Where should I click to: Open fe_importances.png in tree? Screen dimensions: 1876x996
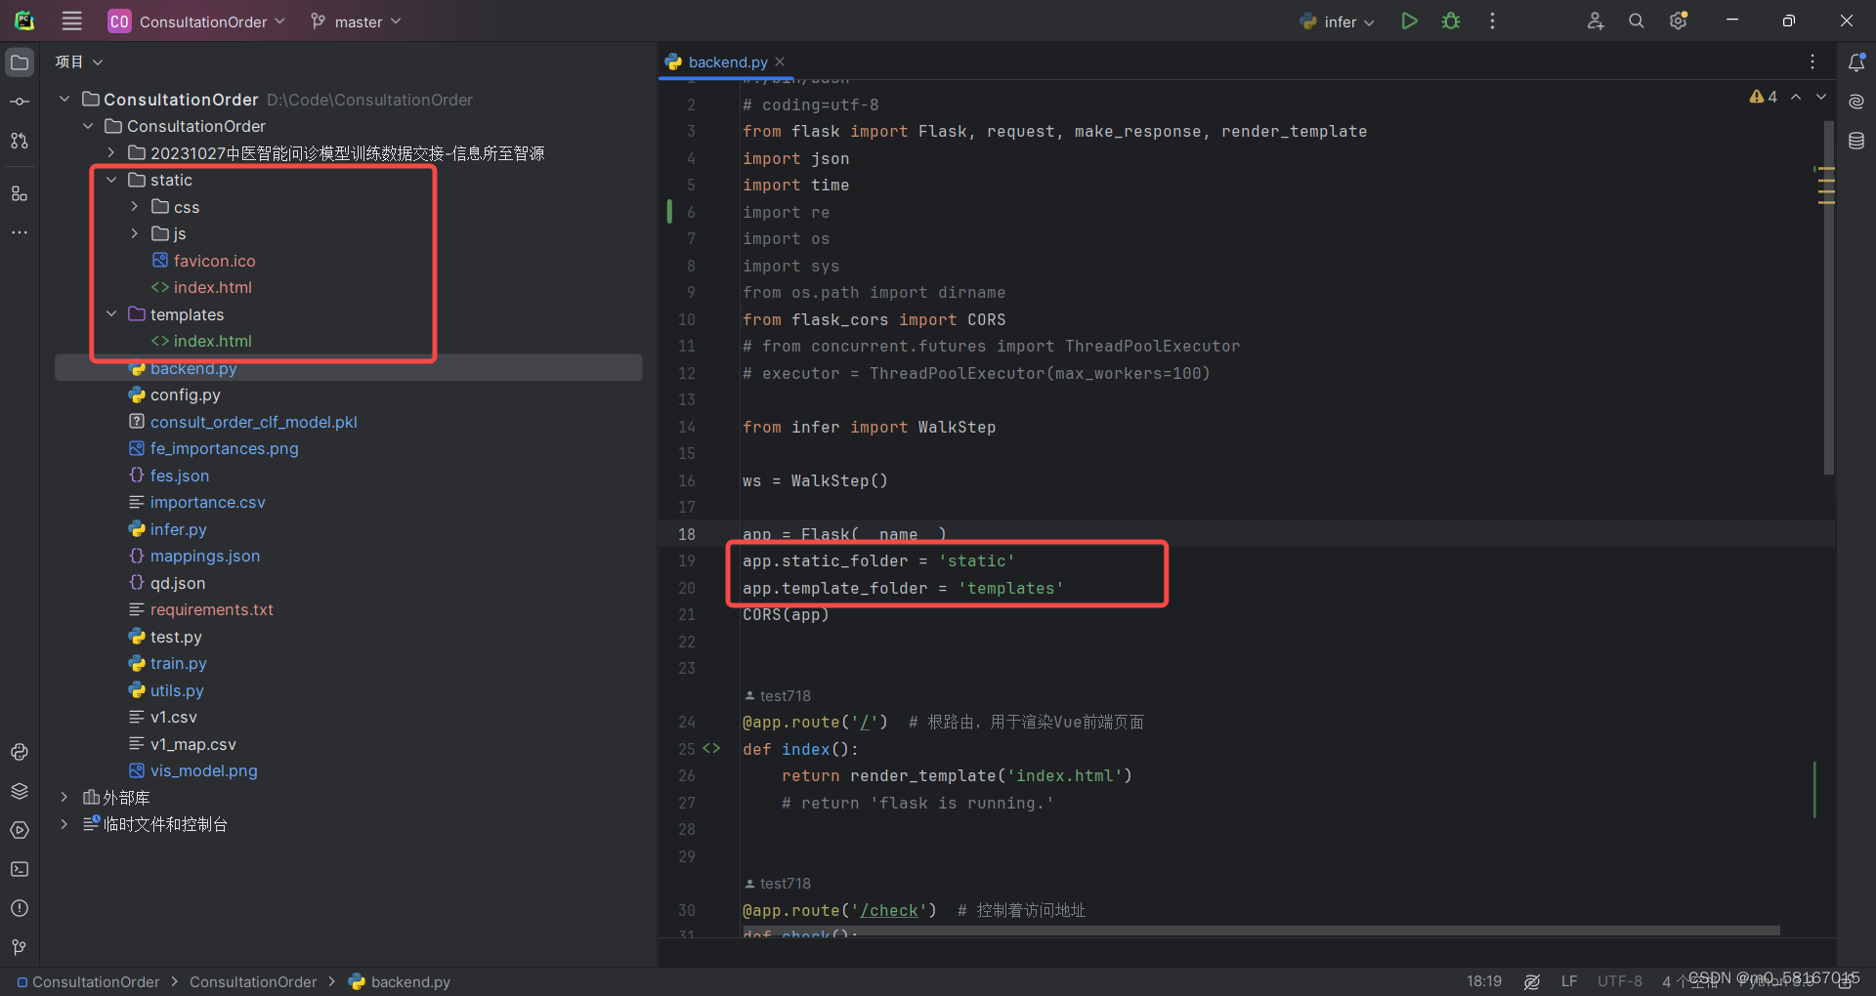(x=224, y=448)
